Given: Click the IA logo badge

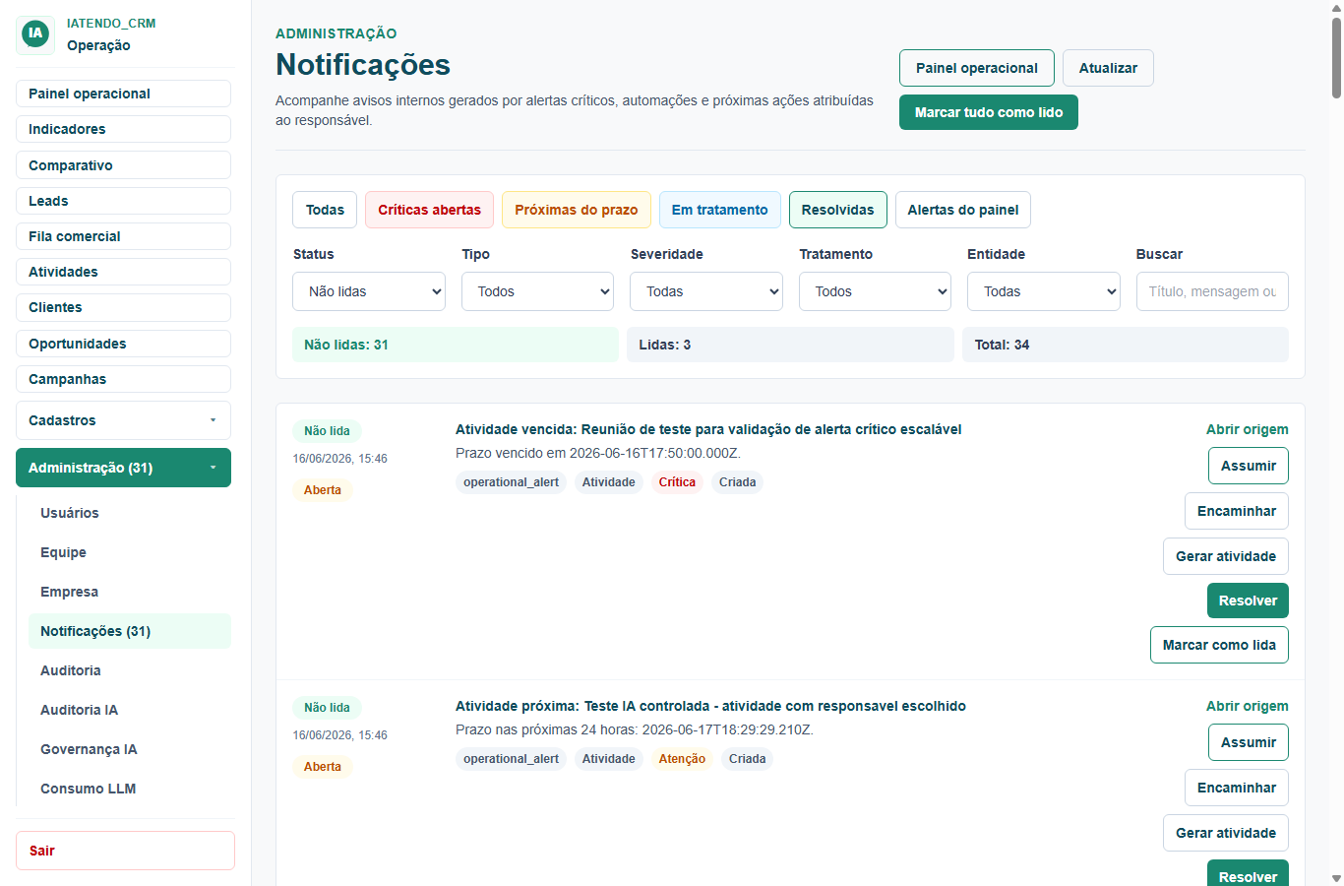Looking at the screenshot, I should [35, 33].
